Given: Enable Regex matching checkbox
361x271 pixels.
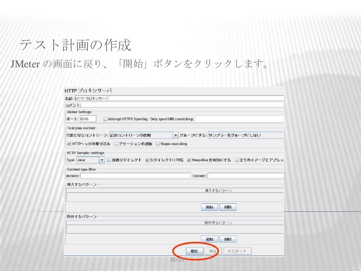Looking at the screenshot, I should click(158, 144).
